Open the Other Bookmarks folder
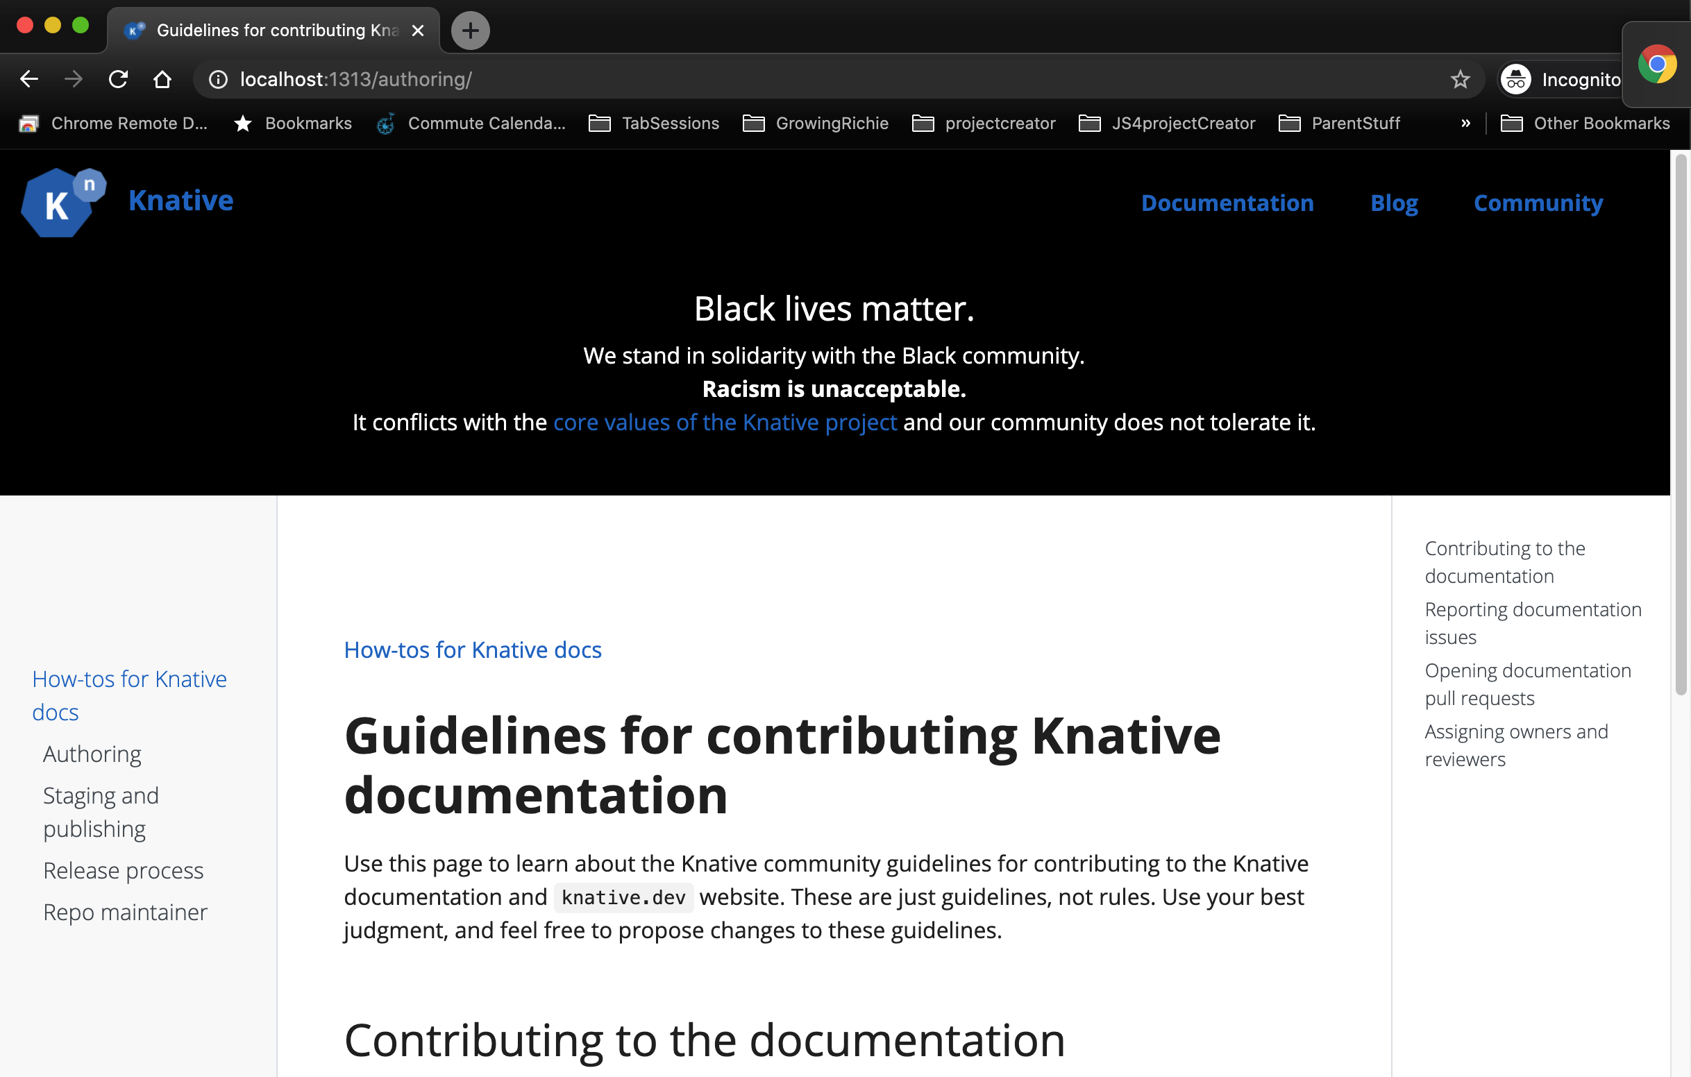1691x1077 pixels. 1585,124
